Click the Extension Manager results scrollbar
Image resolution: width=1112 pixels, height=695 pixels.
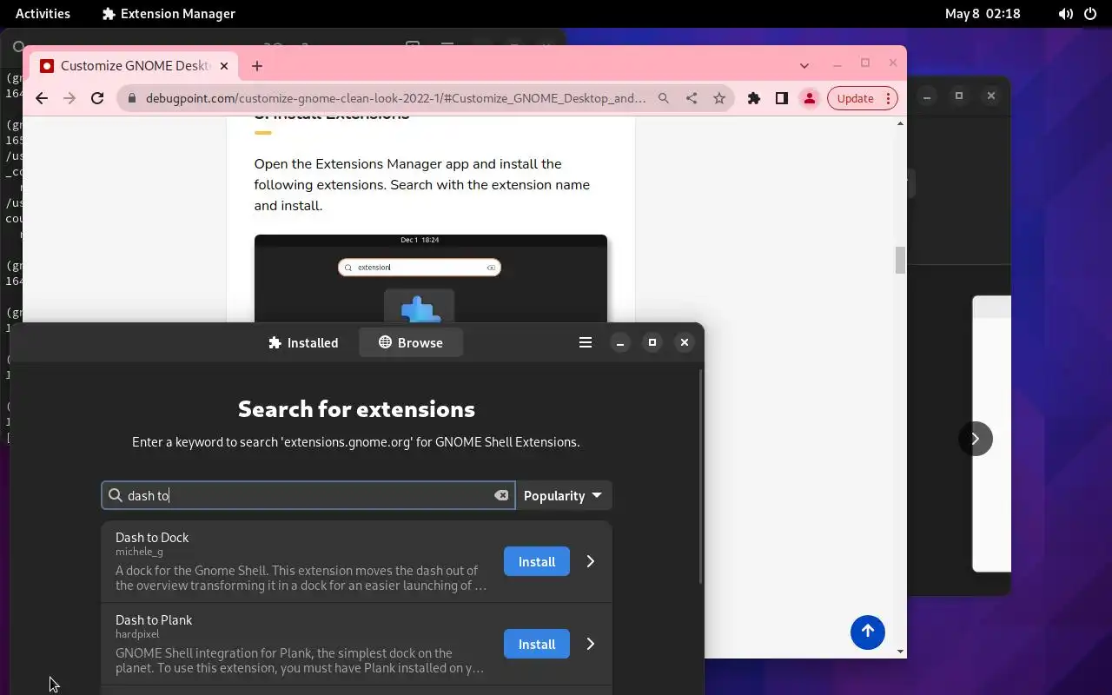(x=700, y=478)
